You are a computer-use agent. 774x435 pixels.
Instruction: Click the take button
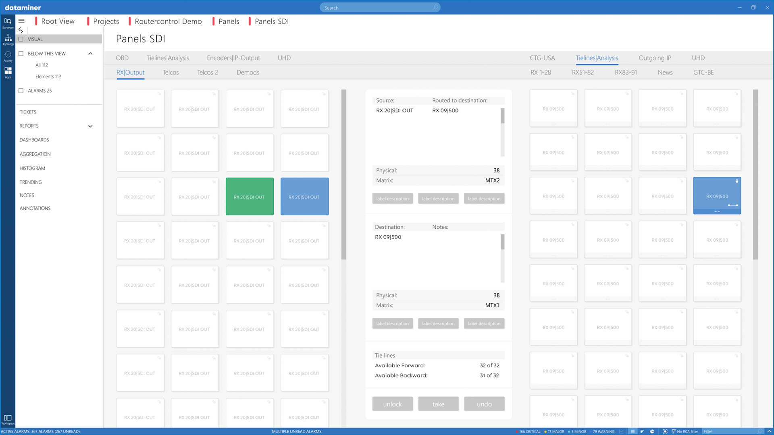click(439, 404)
